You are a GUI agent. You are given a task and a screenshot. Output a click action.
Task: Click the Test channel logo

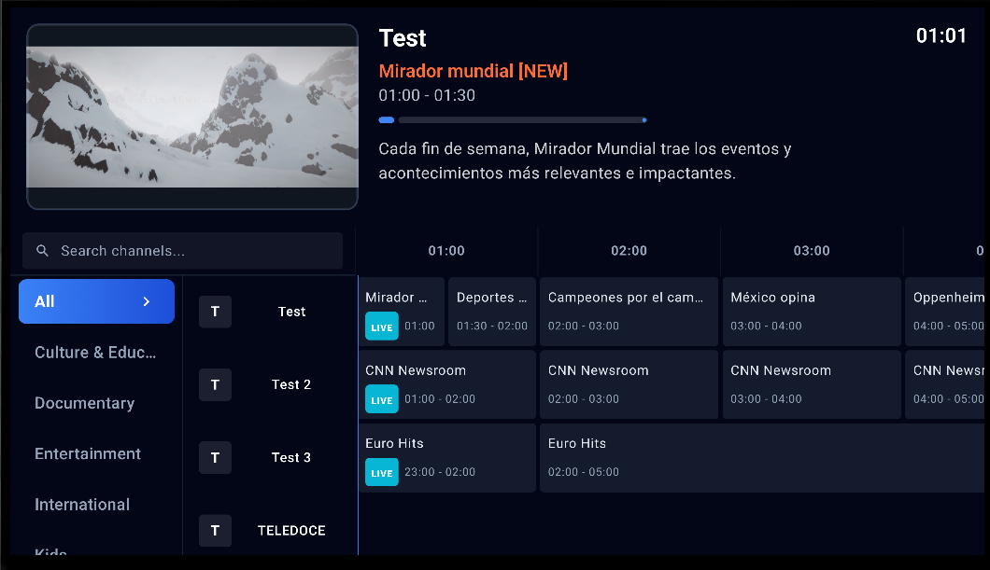coord(215,312)
